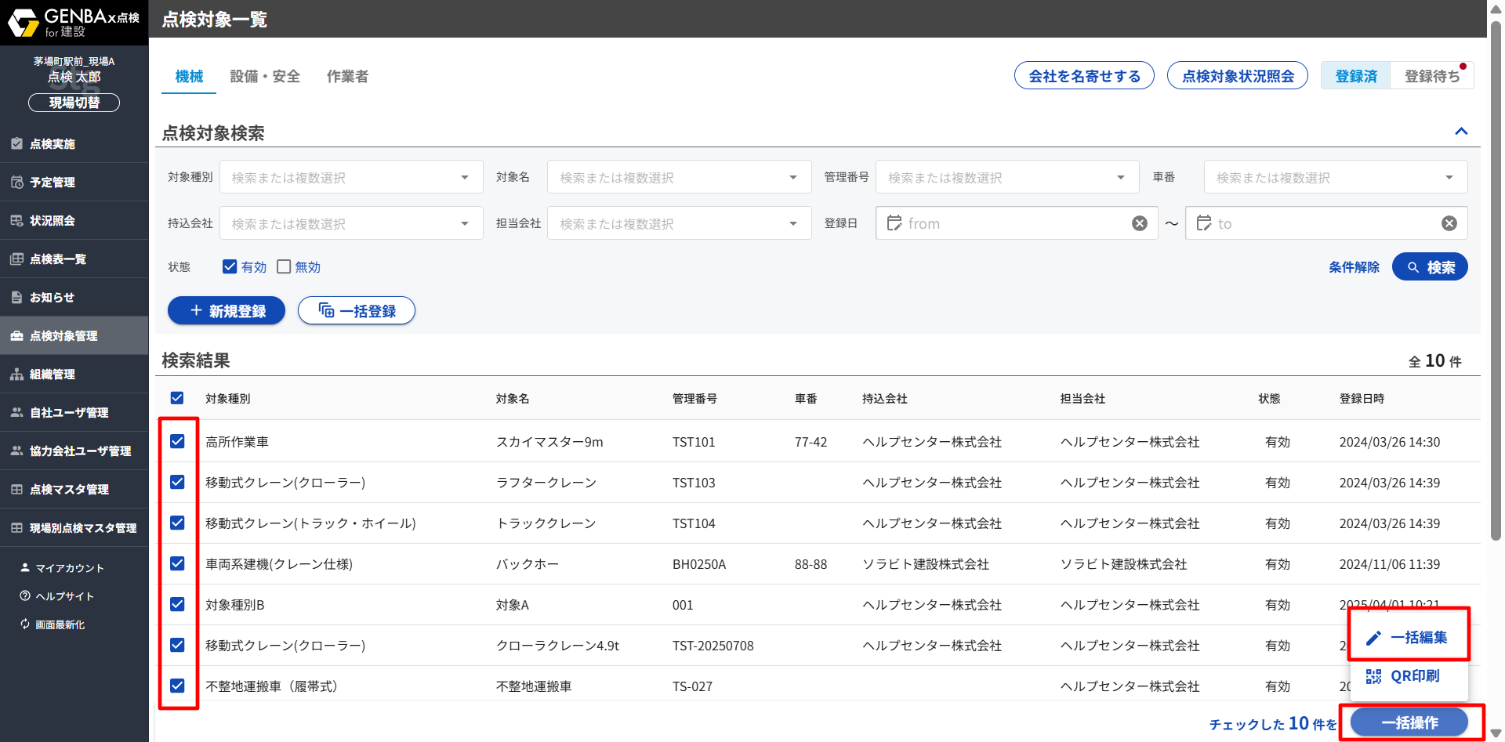Switch to the 設備・安全 tab
Image resolution: width=1505 pixels, height=742 pixels.
click(265, 77)
